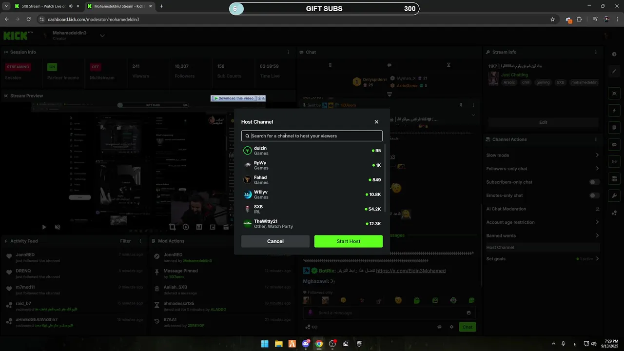Viewport: 624px width, 351px height.
Task: Open the emoji picker in message box
Action: 469,313
